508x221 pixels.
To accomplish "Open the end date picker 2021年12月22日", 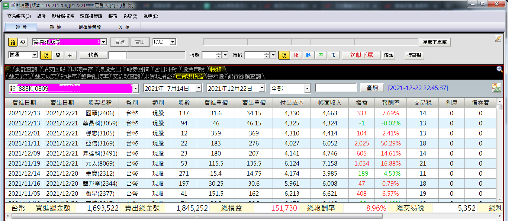I will click(x=262, y=88).
